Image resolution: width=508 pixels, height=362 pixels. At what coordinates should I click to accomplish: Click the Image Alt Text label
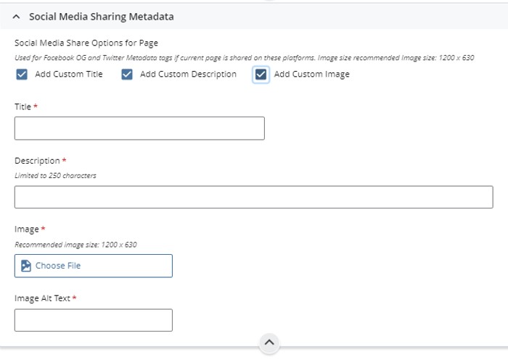pos(42,298)
